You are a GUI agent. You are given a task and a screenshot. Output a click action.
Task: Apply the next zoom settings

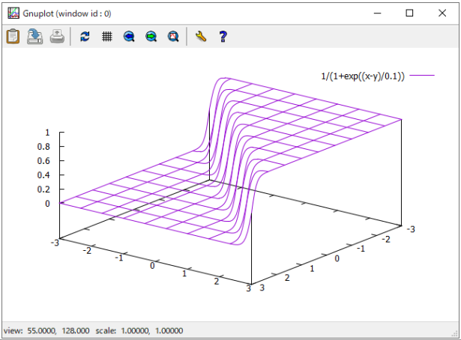(151, 36)
